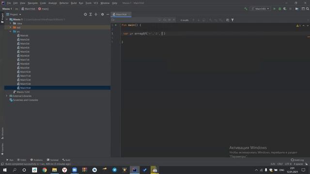Open the Navigate menu
310x174 pixels.
click(32, 3)
